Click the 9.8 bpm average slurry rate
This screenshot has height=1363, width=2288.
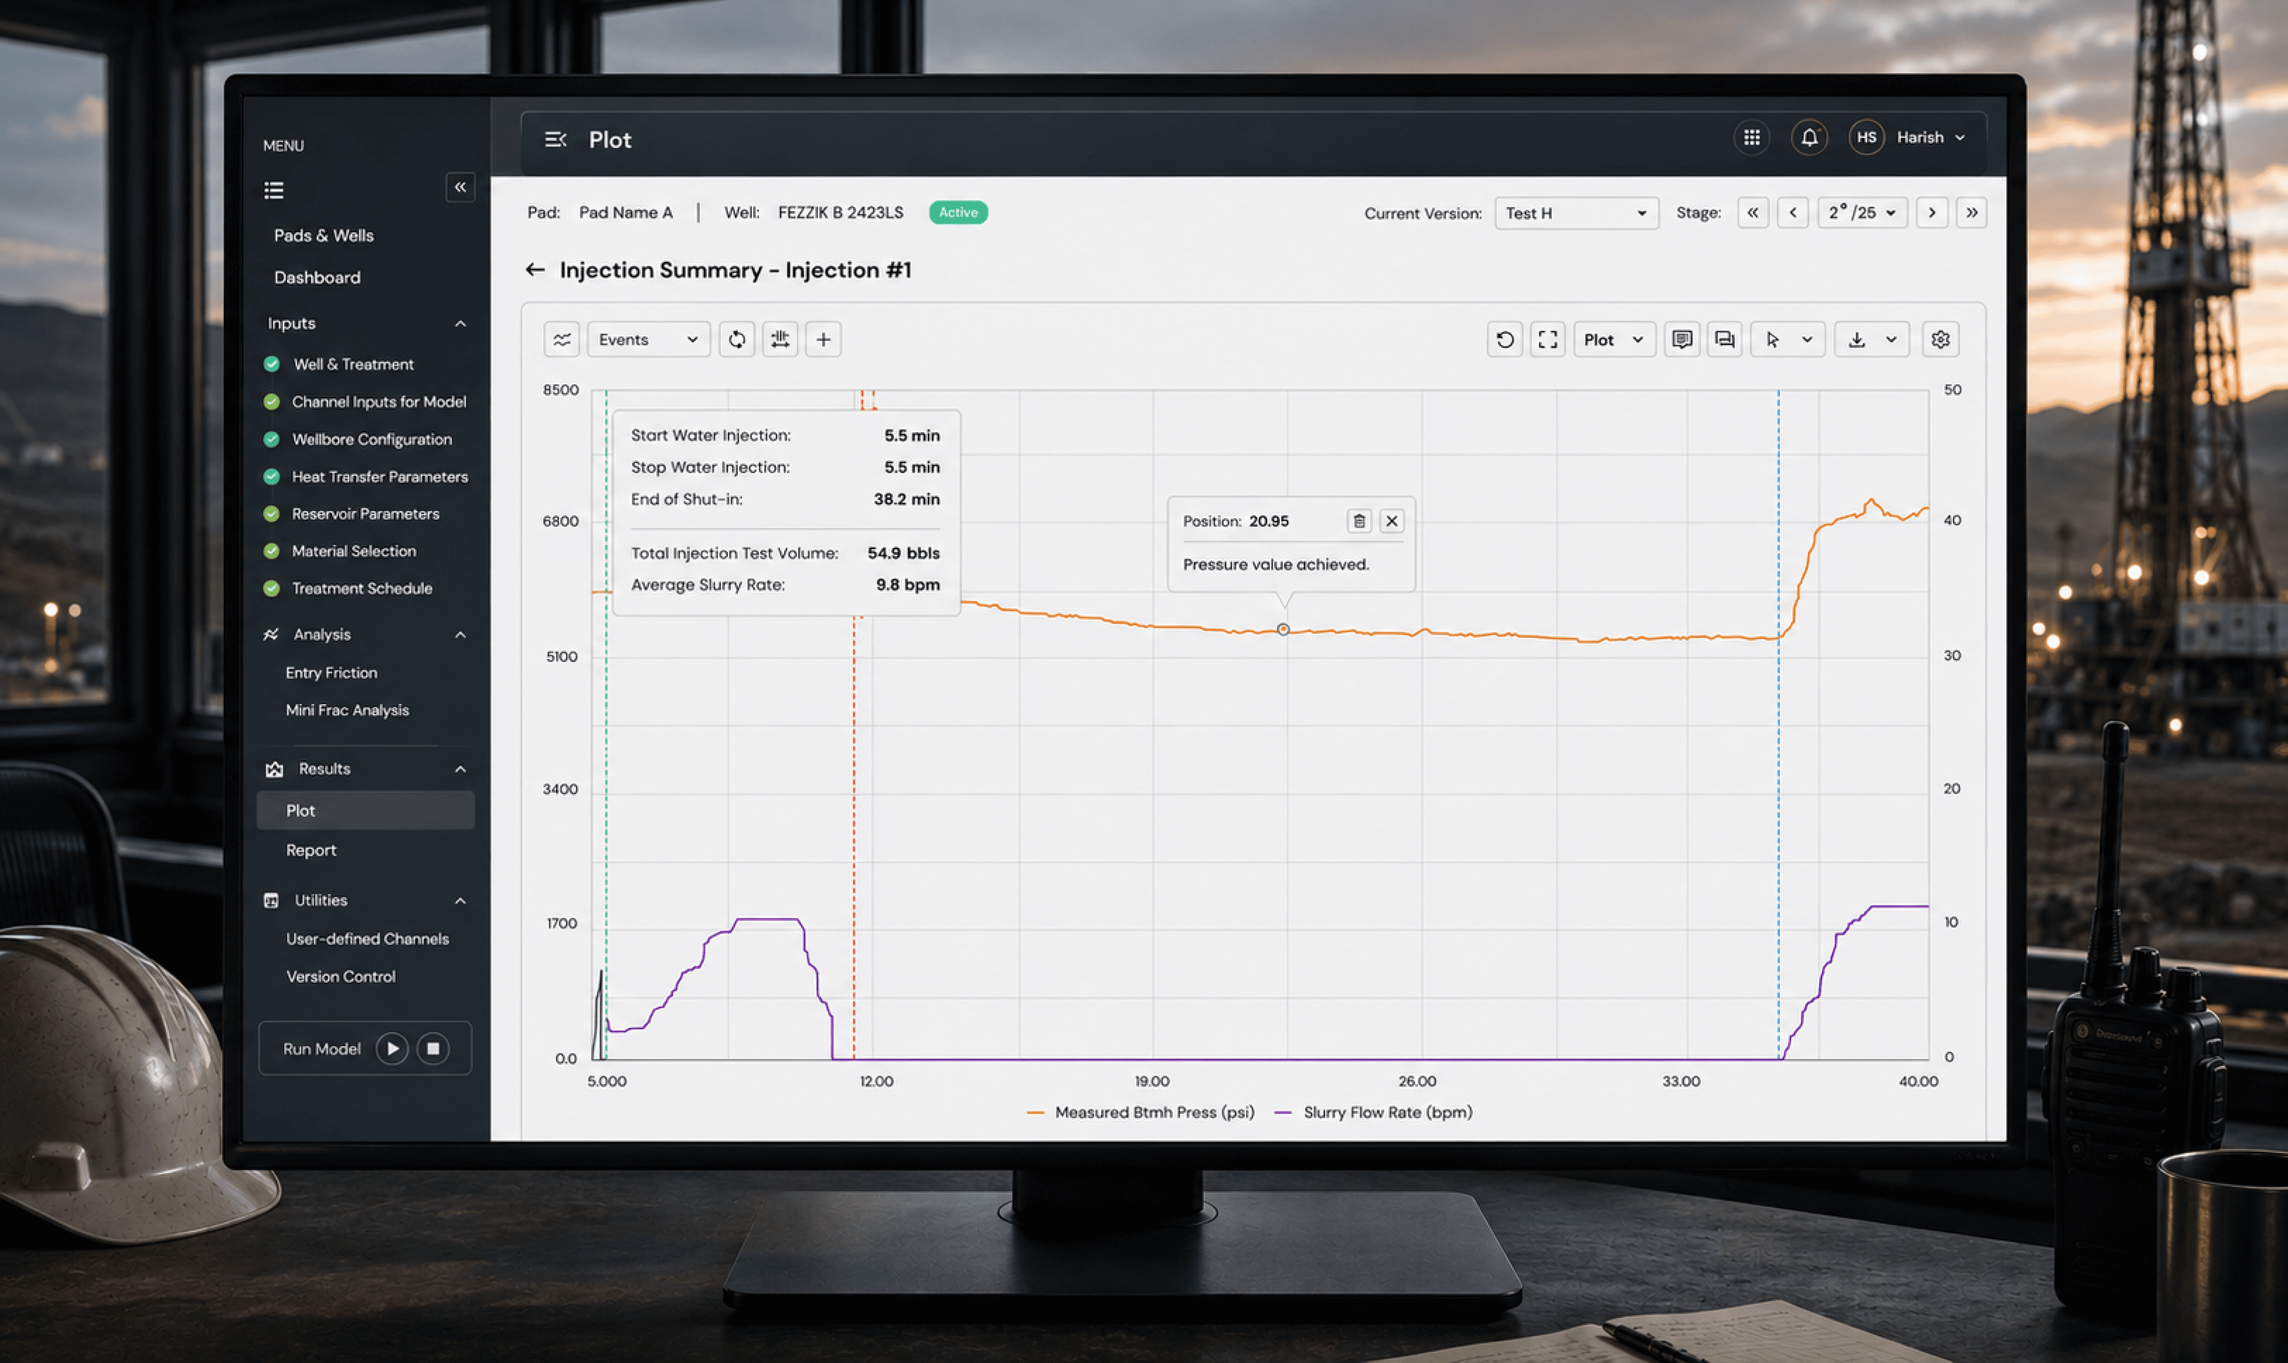(x=907, y=584)
